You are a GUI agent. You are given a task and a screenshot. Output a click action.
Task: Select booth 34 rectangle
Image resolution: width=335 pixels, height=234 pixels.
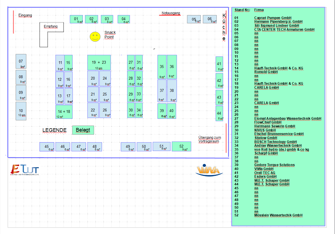(x=139, y=110)
